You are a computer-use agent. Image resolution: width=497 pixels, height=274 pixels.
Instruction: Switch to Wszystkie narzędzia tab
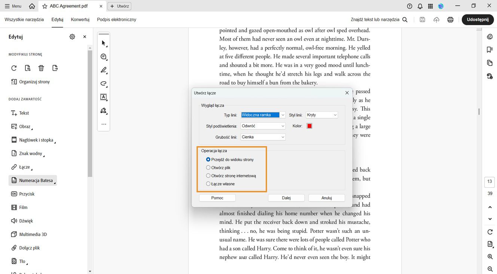point(24,19)
